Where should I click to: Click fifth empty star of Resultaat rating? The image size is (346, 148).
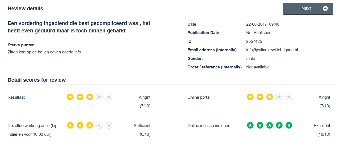[x=109, y=97]
